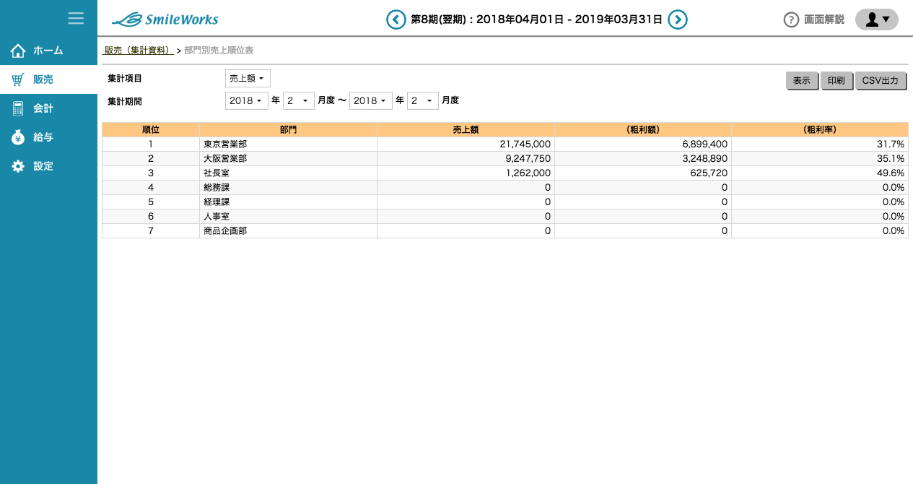The height and width of the screenshot is (484, 913).
Task: Click the 印刷 button
Action: point(836,81)
